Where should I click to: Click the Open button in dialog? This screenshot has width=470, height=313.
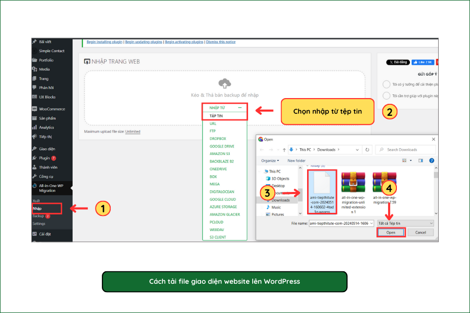pyautogui.click(x=391, y=233)
